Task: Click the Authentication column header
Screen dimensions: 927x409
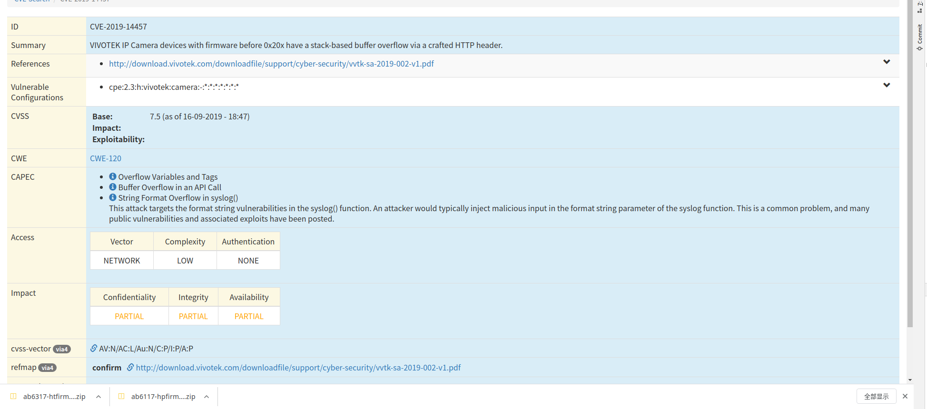Action: (248, 242)
